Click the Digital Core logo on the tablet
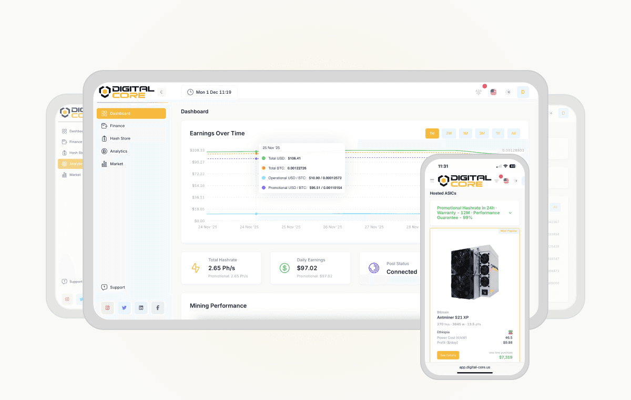This screenshot has height=400, width=631. click(x=126, y=92)
